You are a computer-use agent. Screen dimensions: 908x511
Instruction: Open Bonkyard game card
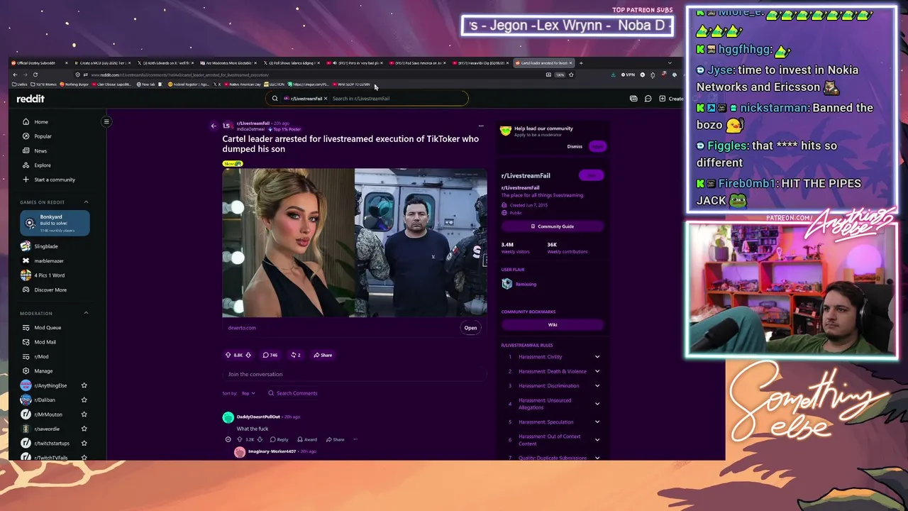(x=55, y=223)
